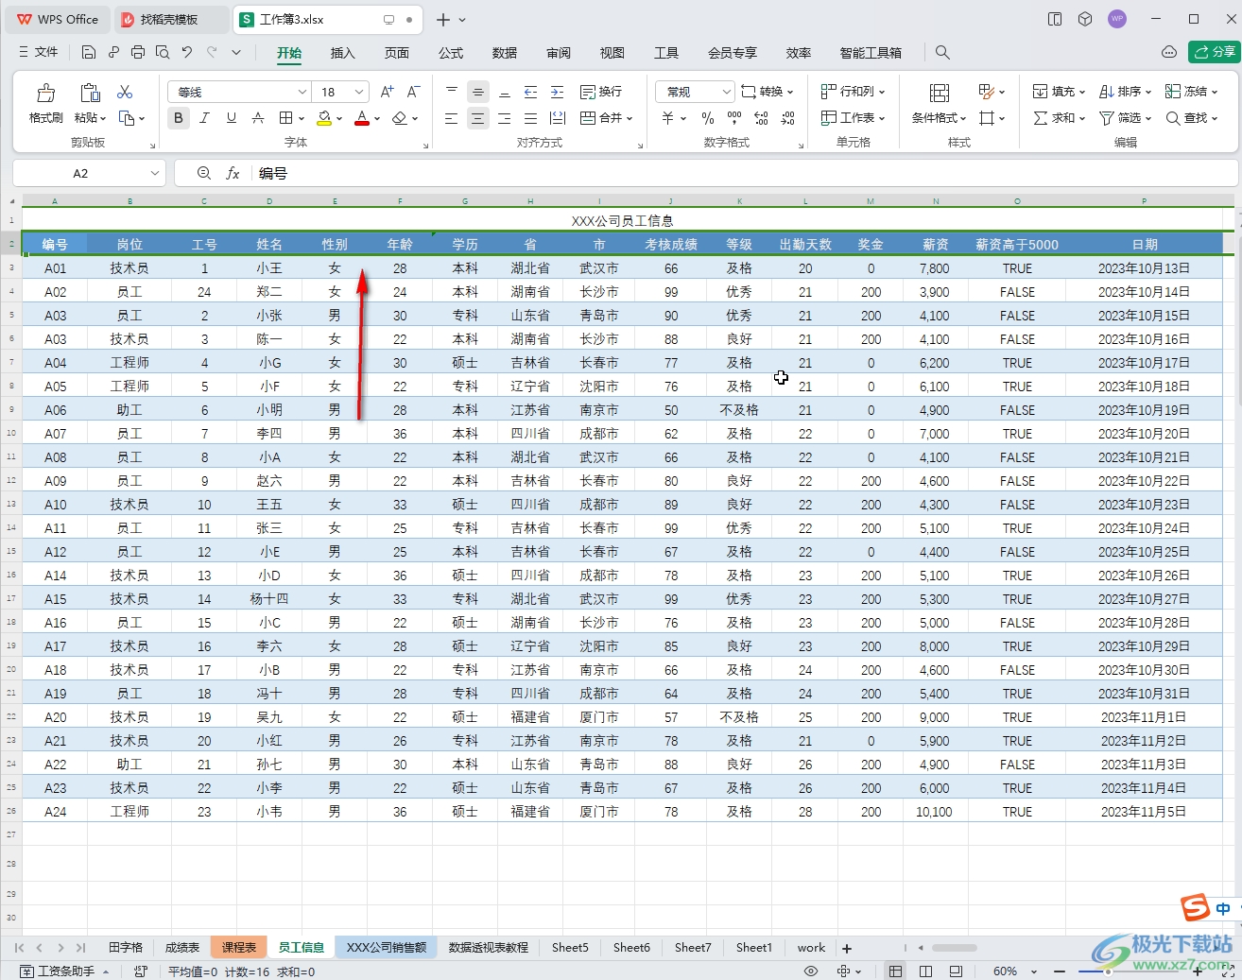Decrease font size with A- icon
The width and height of the screenshot is (1242, 980).
tap(413, 92)
